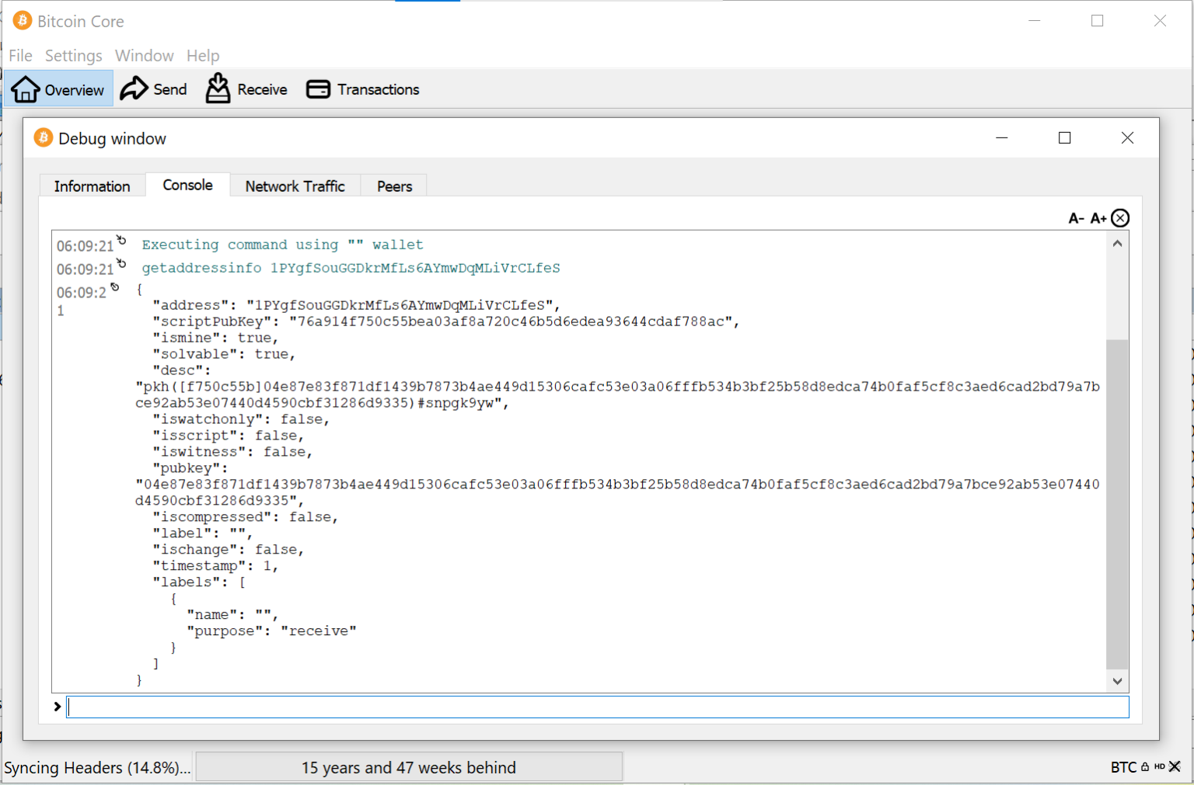Click the console scrollbar up arrow
Screen dimensions: 1194x785
click(x=1117, y=244)
